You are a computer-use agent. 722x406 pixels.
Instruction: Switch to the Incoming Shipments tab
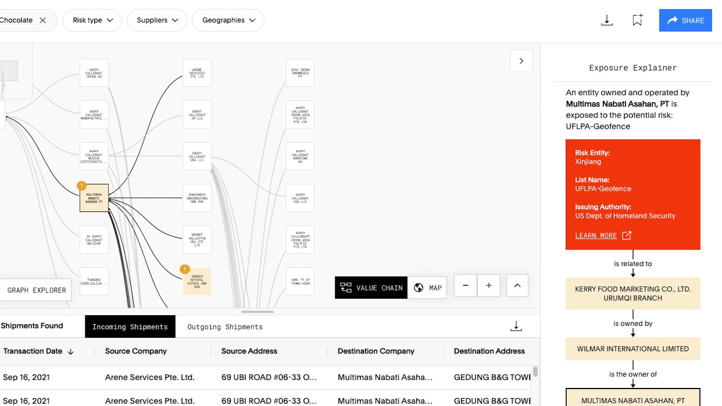130,326
